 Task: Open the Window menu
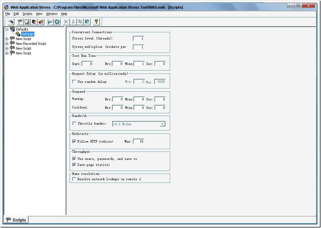point(52,14)
